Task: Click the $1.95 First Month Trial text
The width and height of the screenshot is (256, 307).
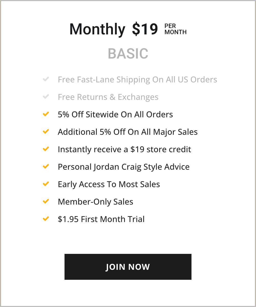Action: click(101, 219)
